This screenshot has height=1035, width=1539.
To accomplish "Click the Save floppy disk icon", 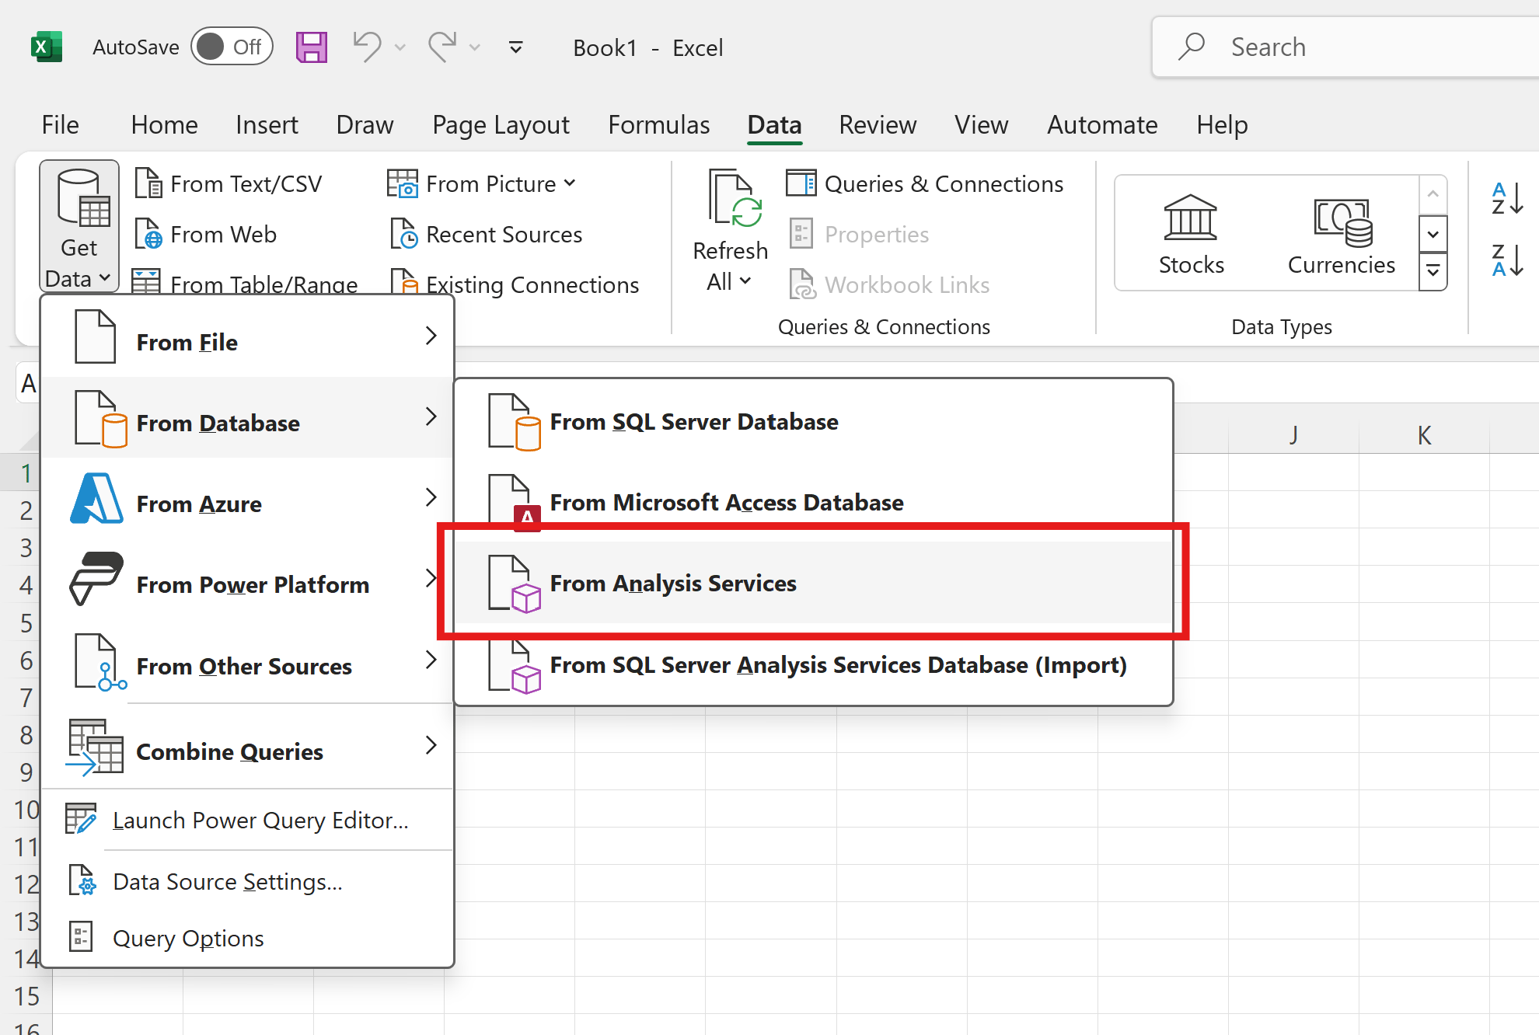I will (312, 47).
